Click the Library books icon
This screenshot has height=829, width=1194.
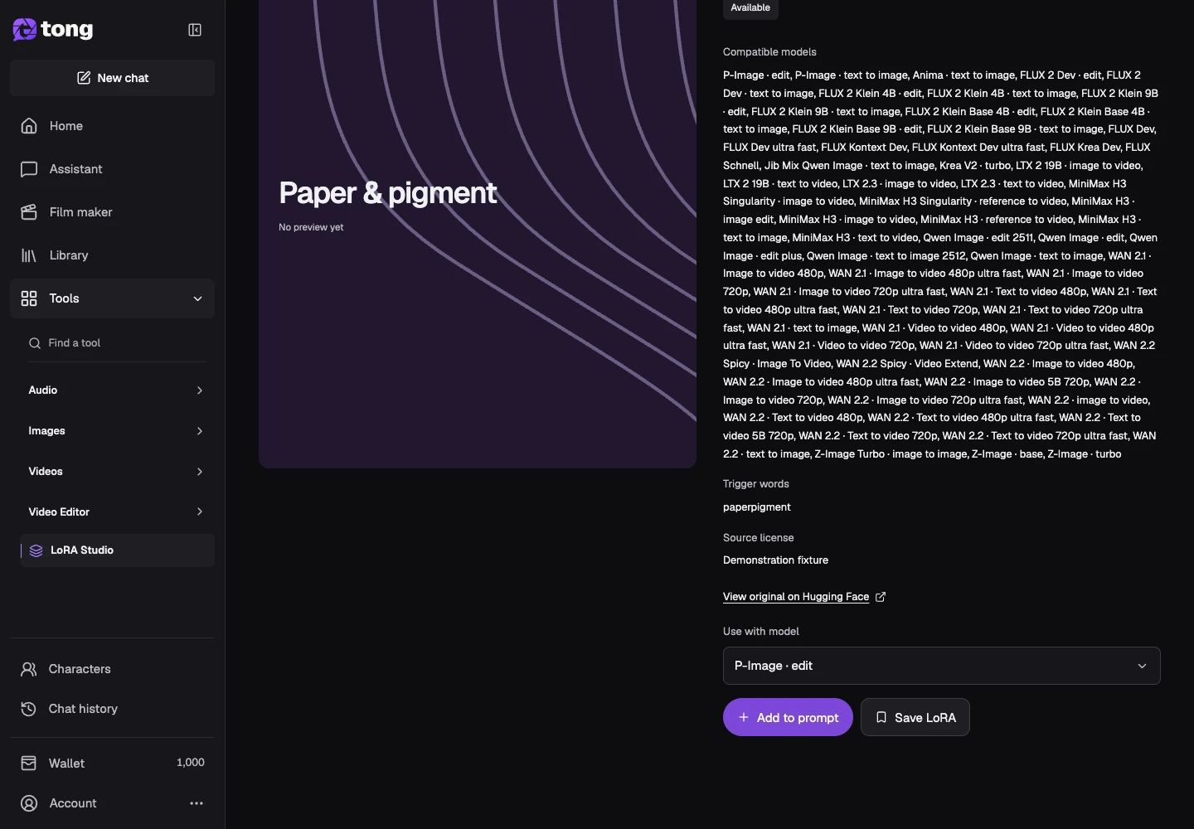pos(29,255)
